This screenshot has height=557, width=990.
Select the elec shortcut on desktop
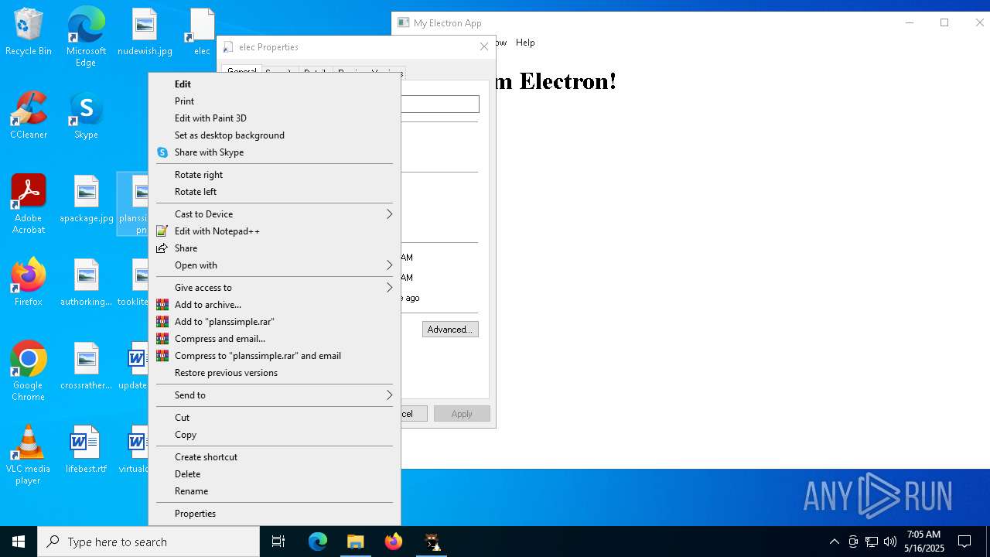click(202, 32)
